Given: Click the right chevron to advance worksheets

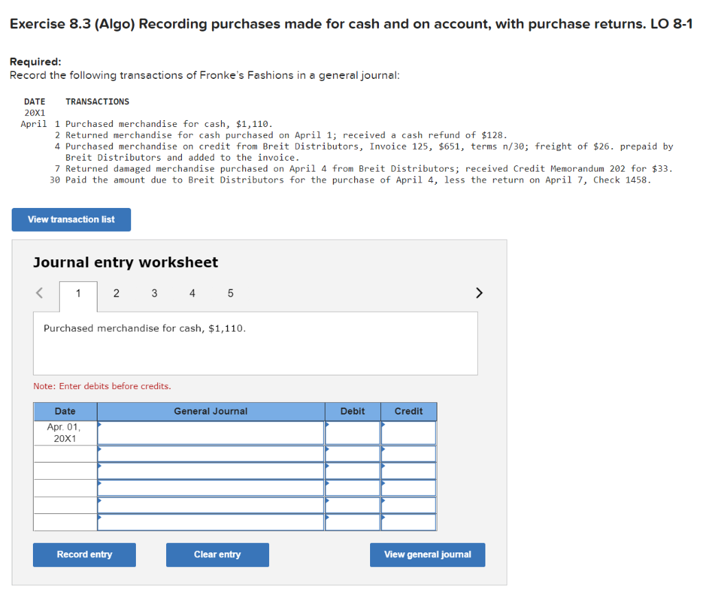Looking at the screenshot, I should 479,293.
